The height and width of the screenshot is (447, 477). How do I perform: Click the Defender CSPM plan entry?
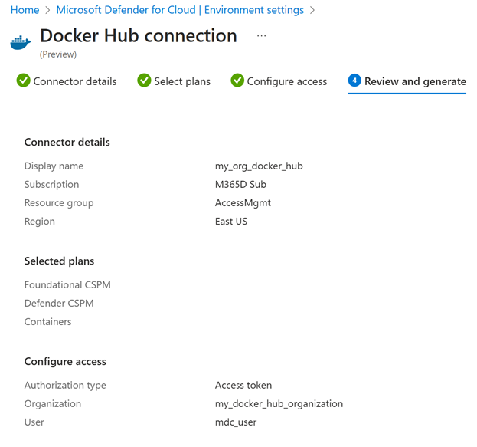click(59, 304)
